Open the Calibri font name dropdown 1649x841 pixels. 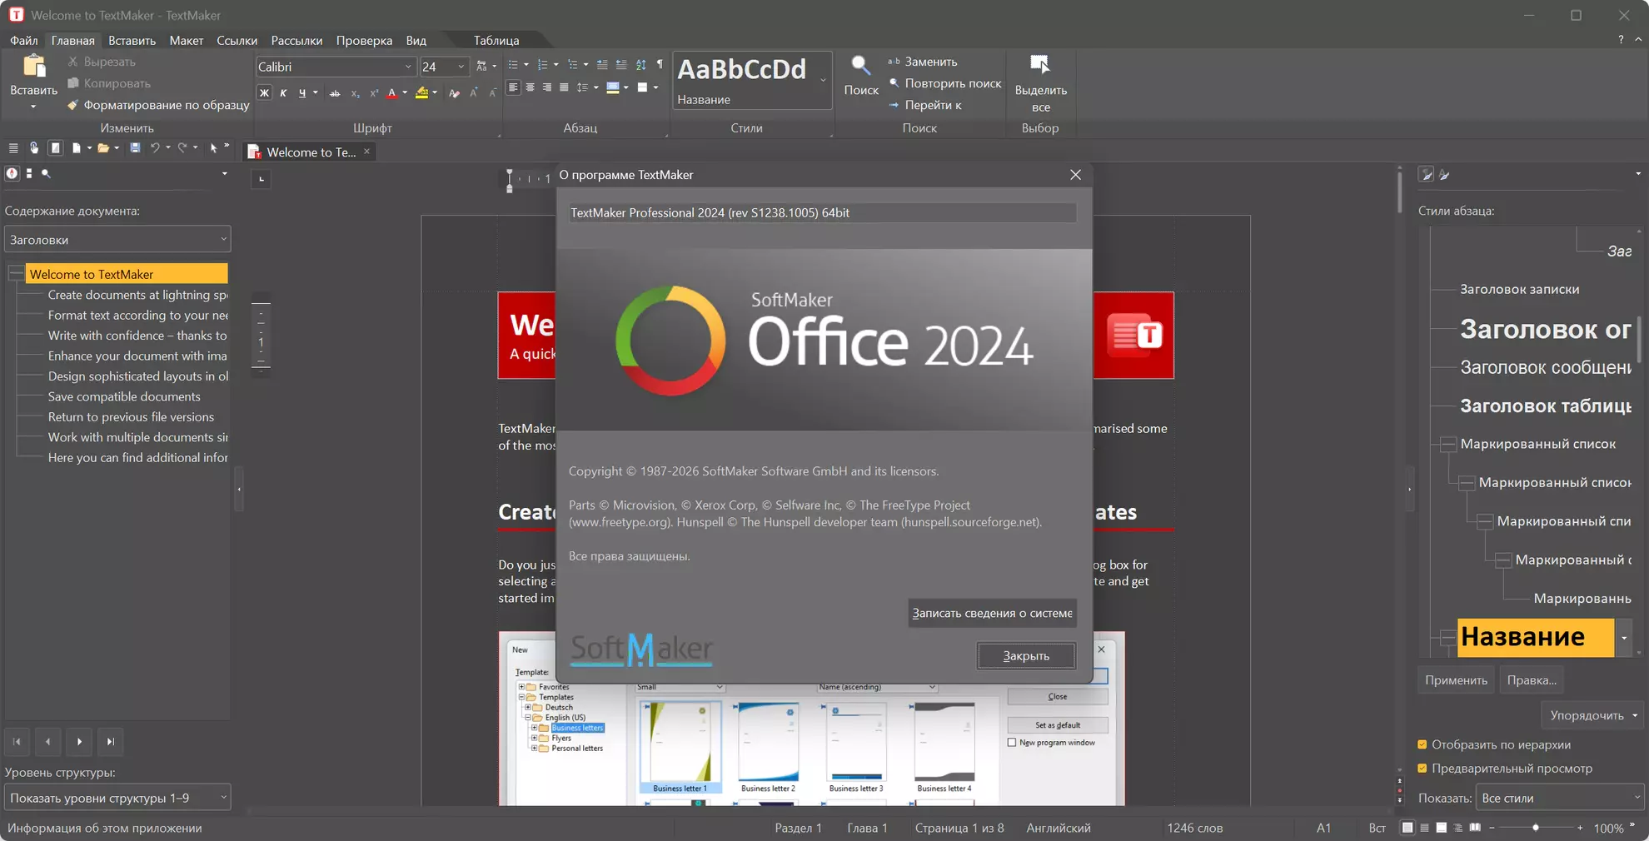click(x=408, y=67)
